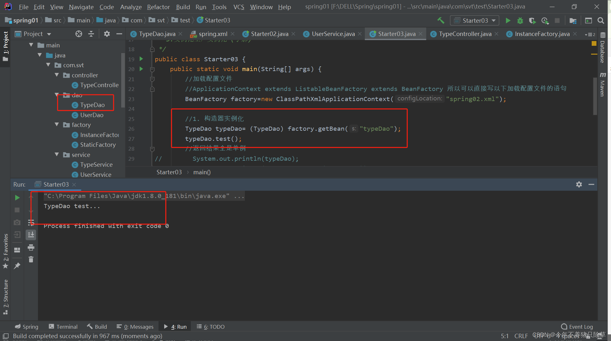This screenshot has height=341, width=611.
Task: Show hidden editor tabs list
Action: [590, 34]
